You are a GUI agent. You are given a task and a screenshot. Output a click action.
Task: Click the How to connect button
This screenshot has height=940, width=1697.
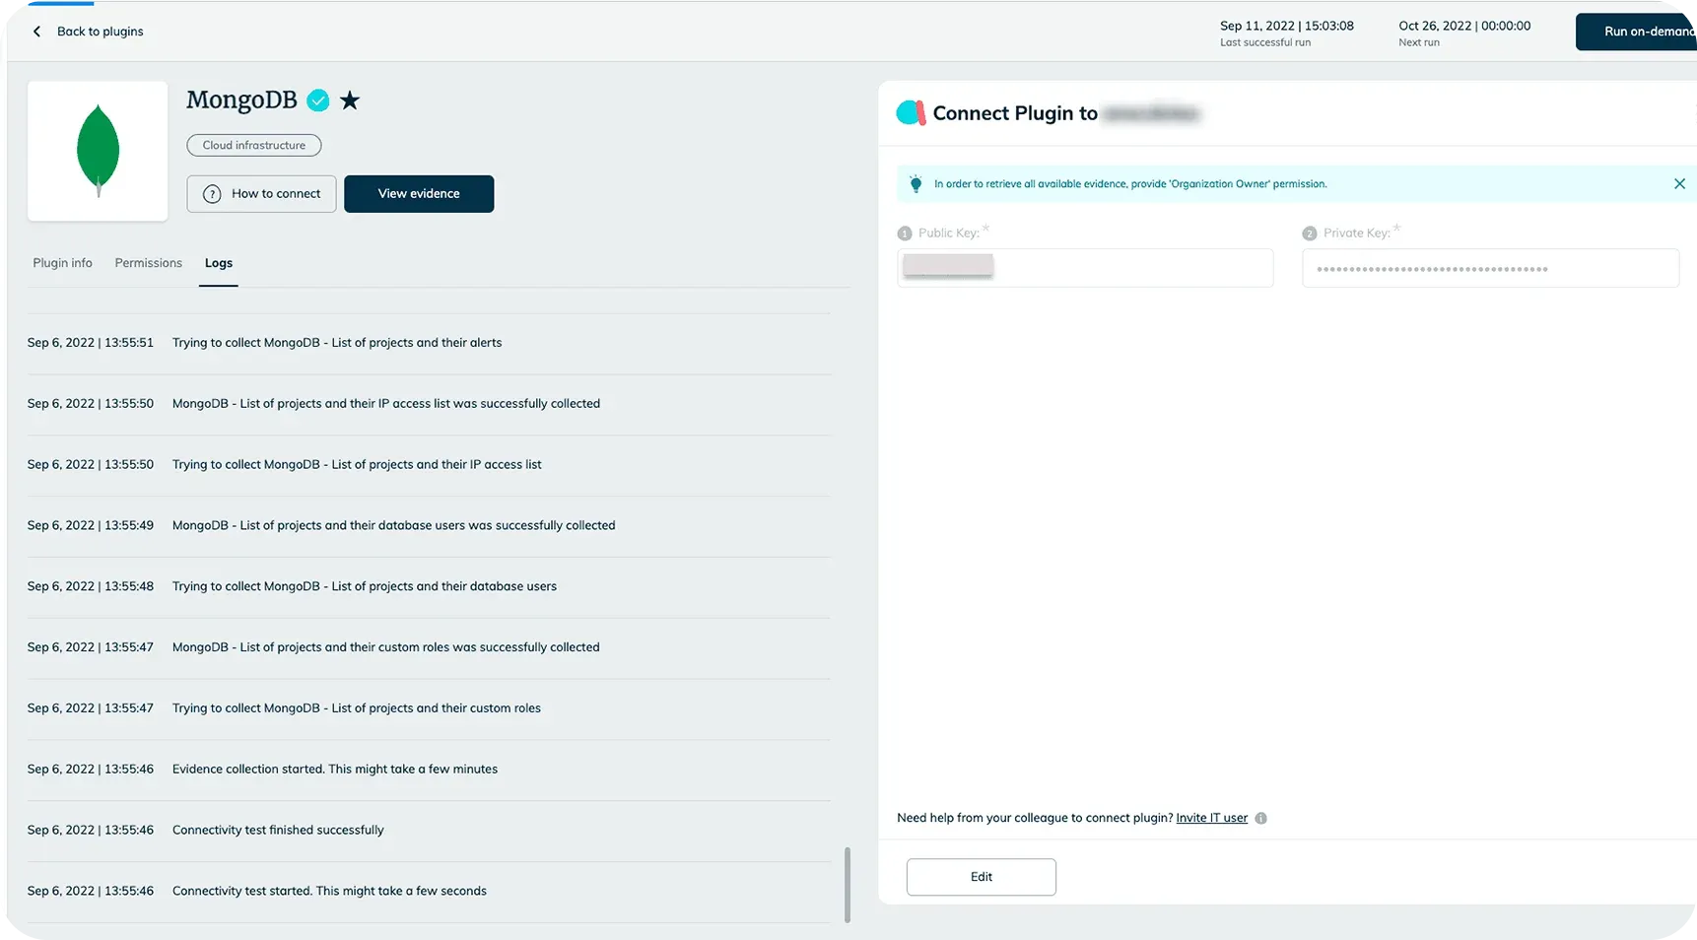coord(261,194)
